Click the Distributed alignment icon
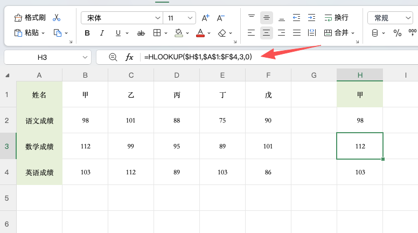The width and height of the screenshot is (418, 233). [x=312, y=33]
